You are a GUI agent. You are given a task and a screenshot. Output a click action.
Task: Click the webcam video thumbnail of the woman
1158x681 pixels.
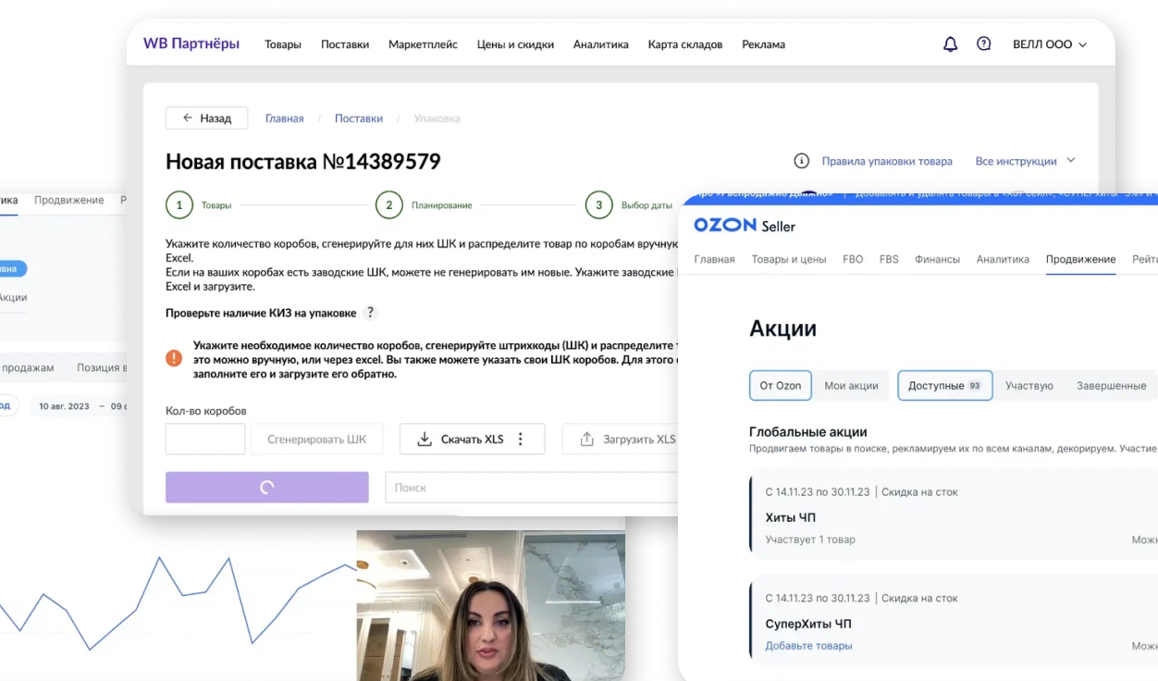tap(490, 605)
